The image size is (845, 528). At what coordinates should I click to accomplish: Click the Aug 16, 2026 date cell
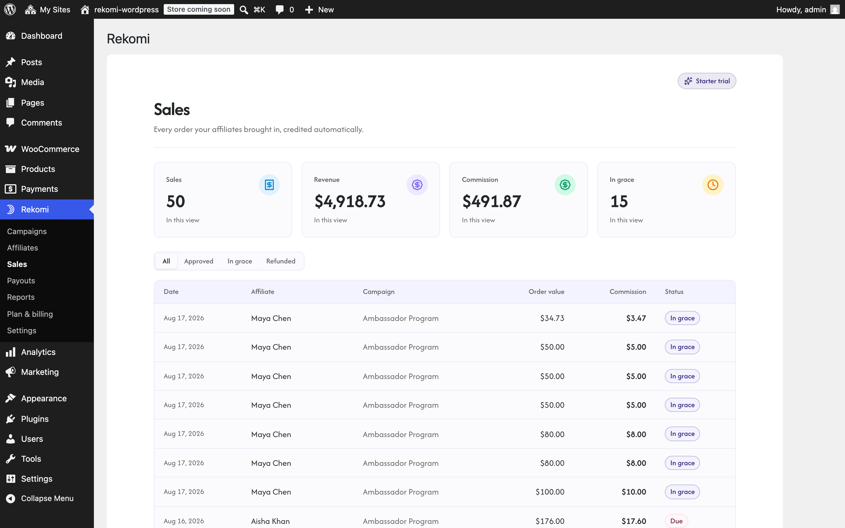pyautogui.click(x=184, y=521)
